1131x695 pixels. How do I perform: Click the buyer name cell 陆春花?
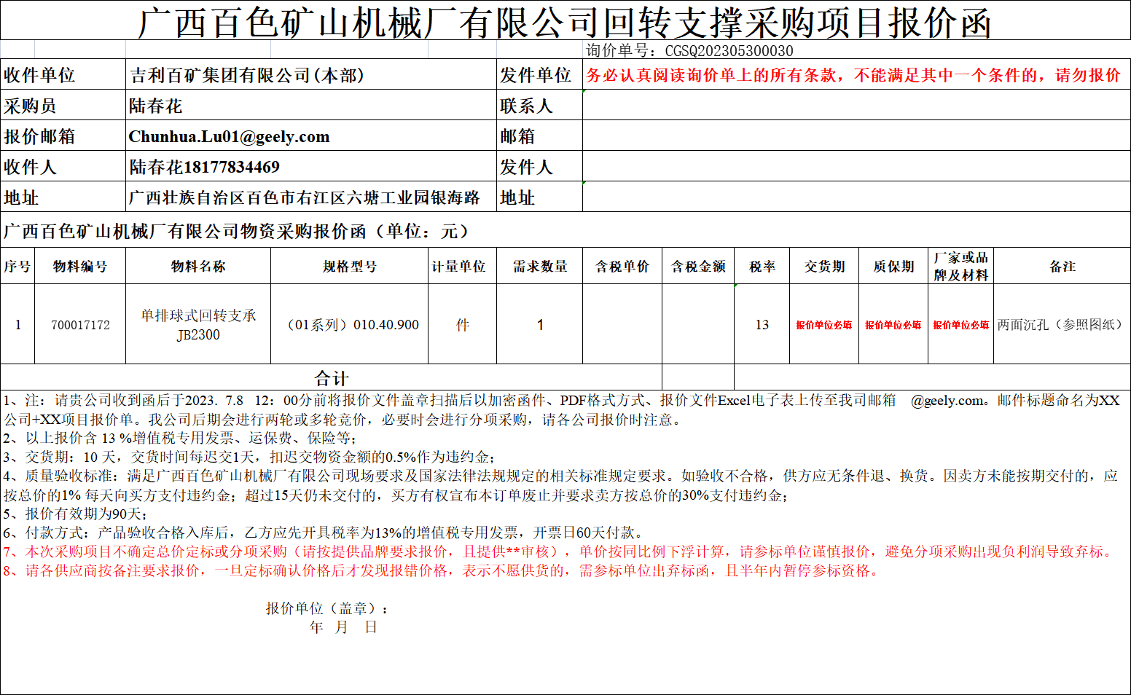(x=311, y=106)
